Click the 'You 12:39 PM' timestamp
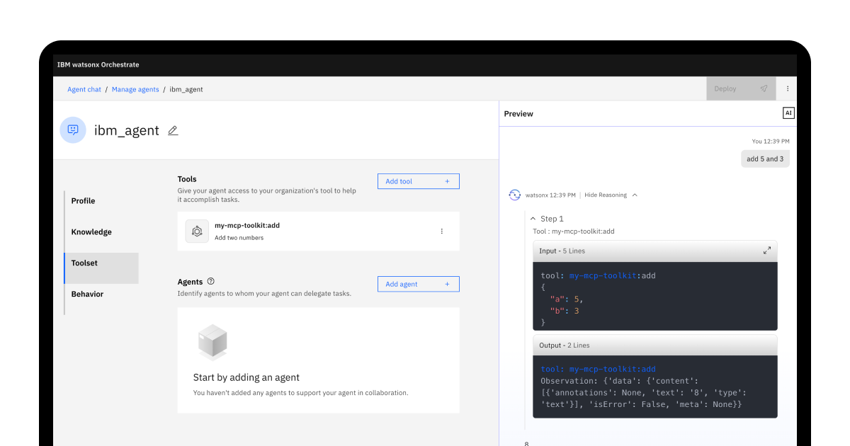This screenshot has width=850, height=446. [771, 142]
